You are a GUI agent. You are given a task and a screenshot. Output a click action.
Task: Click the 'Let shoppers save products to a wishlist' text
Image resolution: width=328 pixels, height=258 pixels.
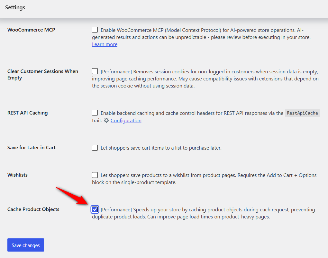(204, 179)
